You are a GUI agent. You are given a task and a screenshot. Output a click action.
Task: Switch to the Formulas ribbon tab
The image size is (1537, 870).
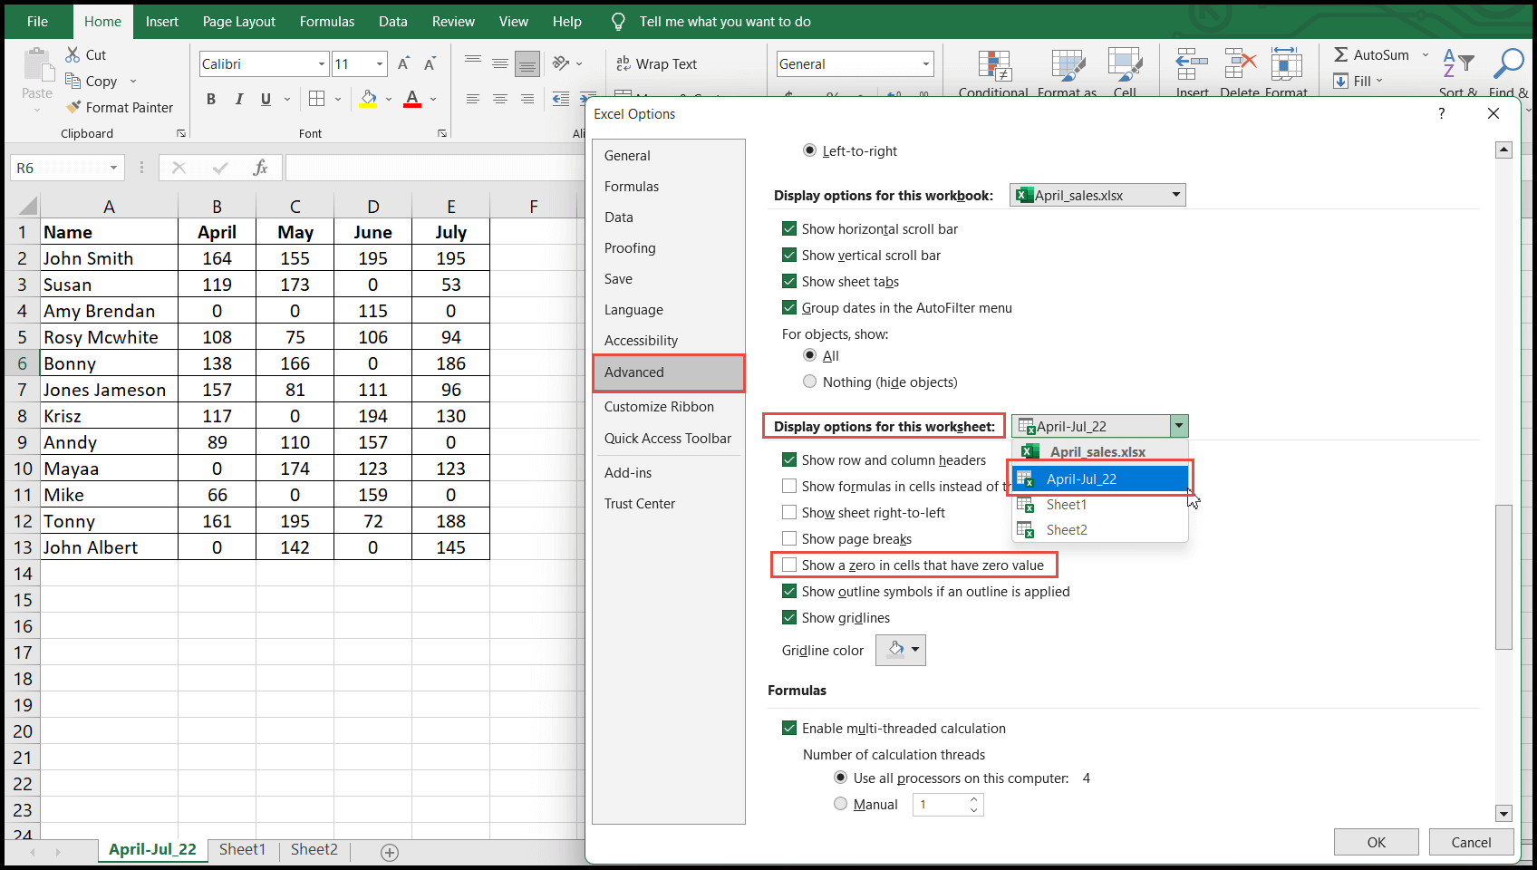(327, 22)
